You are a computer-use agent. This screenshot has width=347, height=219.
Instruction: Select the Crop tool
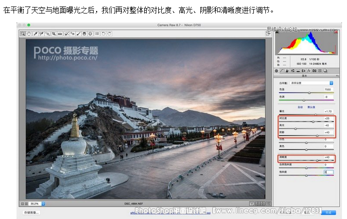[x=54, y=33]
